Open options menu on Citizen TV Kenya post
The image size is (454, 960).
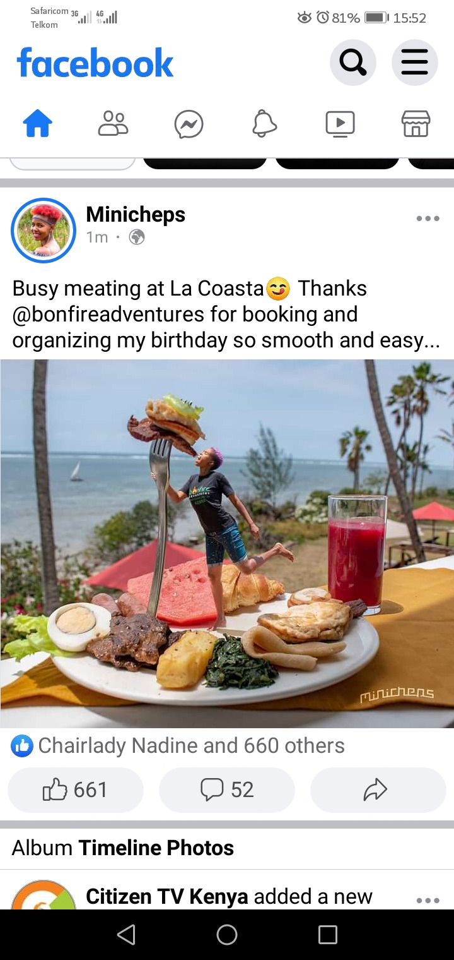click(x=428, y=901)
